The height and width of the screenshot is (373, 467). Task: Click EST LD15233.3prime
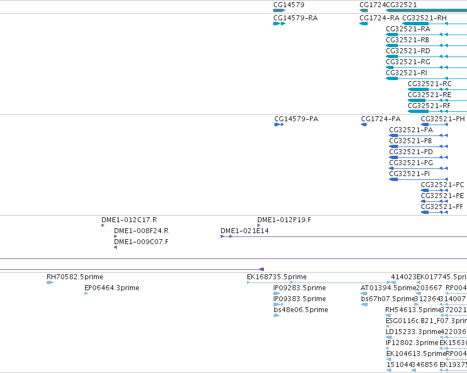click(413, 332)
